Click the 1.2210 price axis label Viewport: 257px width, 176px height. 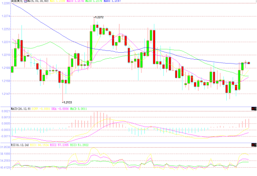click(x=6, y=55)
